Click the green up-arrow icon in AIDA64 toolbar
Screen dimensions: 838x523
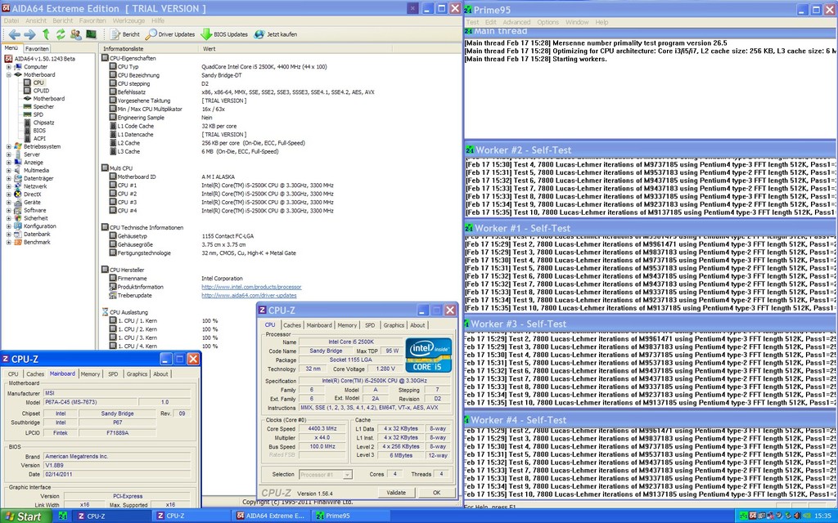[x=46, y=34]
